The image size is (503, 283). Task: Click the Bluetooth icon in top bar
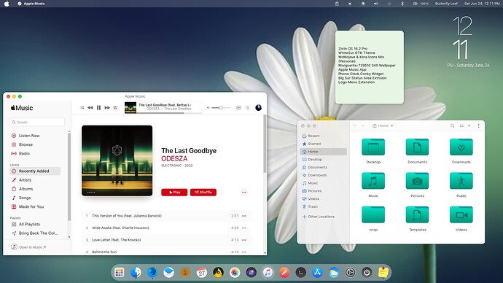coord(402,4)
